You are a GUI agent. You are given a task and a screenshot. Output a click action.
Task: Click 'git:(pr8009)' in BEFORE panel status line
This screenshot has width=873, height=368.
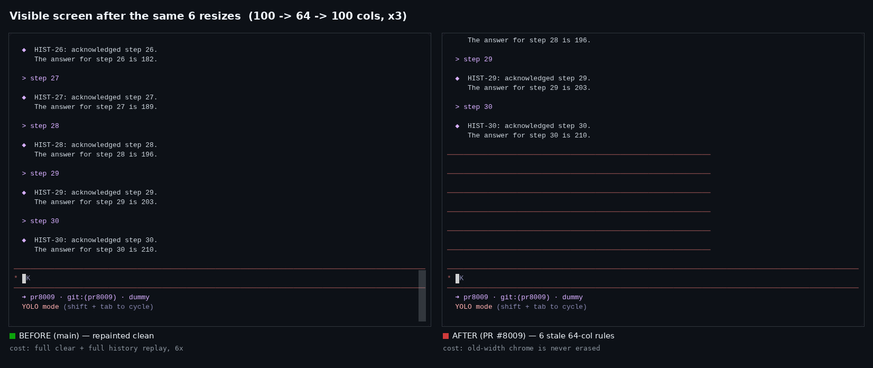[92, 297]
